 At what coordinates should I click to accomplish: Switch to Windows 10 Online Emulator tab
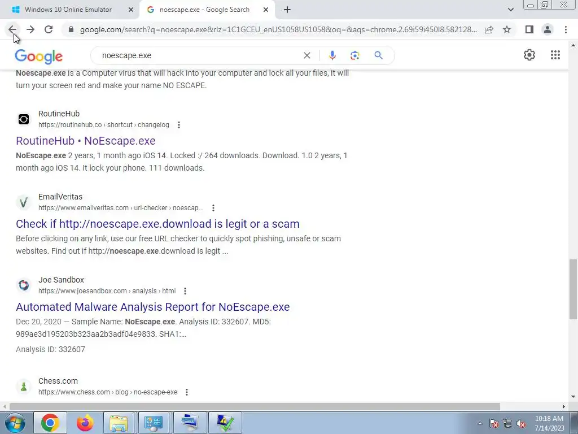point(68,10)
